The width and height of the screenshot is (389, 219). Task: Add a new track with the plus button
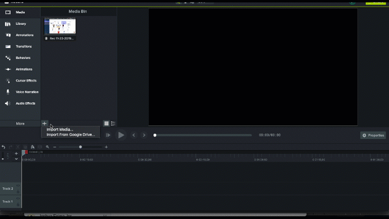click(16, 154)
